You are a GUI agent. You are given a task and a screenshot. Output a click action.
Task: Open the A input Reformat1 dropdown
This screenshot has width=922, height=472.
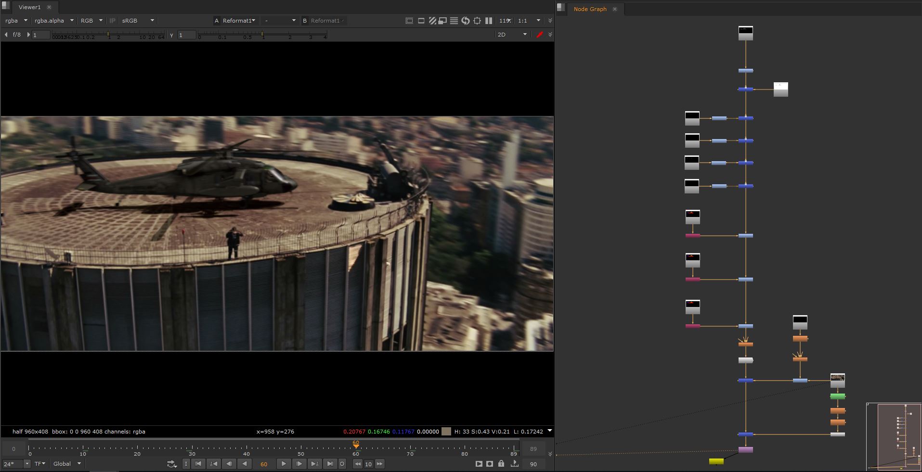coord(239,21)
